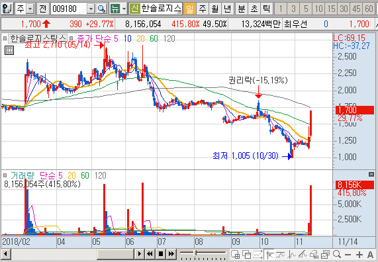This screenshot has width=378, height=262.
Task: Expand the dropdown arrow beside the 뉴 button
Action: (x=124, y=9)
